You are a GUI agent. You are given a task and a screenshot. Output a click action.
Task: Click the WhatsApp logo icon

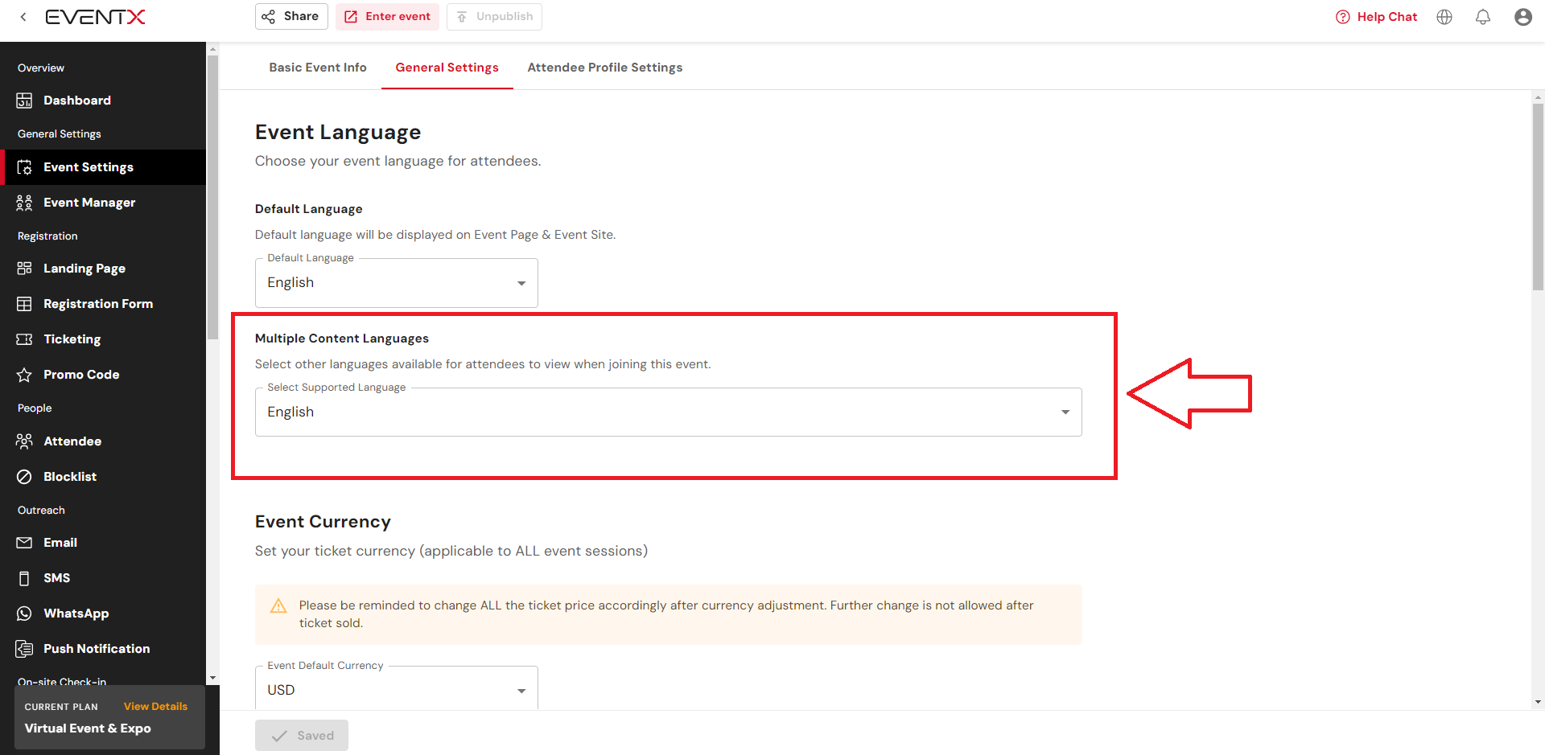tap(24, 613)
